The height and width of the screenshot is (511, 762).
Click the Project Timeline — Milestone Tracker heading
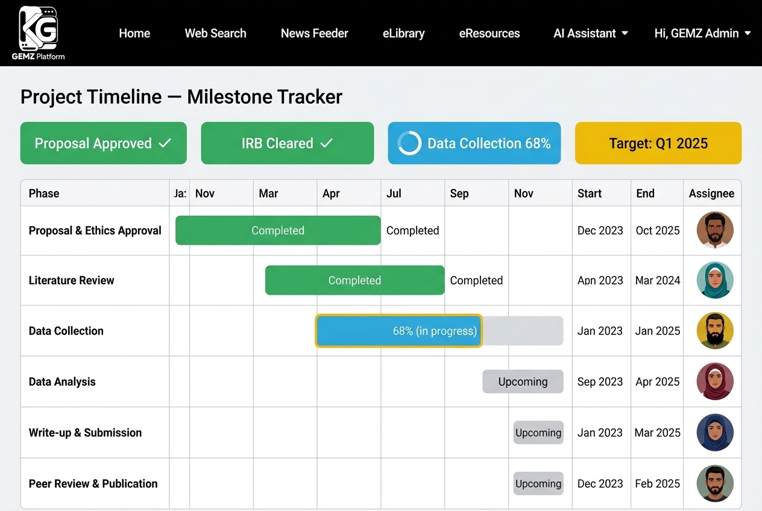[181, 97]
